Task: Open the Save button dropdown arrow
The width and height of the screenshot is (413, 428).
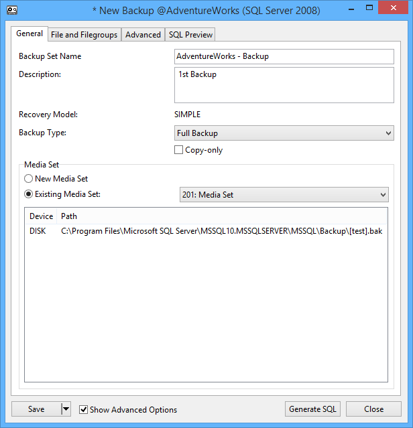Action: (66, 409)
